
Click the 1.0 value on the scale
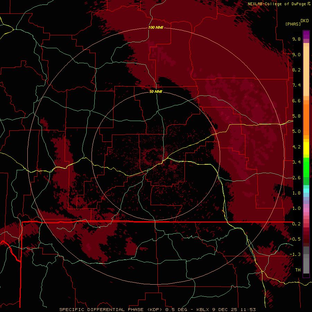coord(296,208)
